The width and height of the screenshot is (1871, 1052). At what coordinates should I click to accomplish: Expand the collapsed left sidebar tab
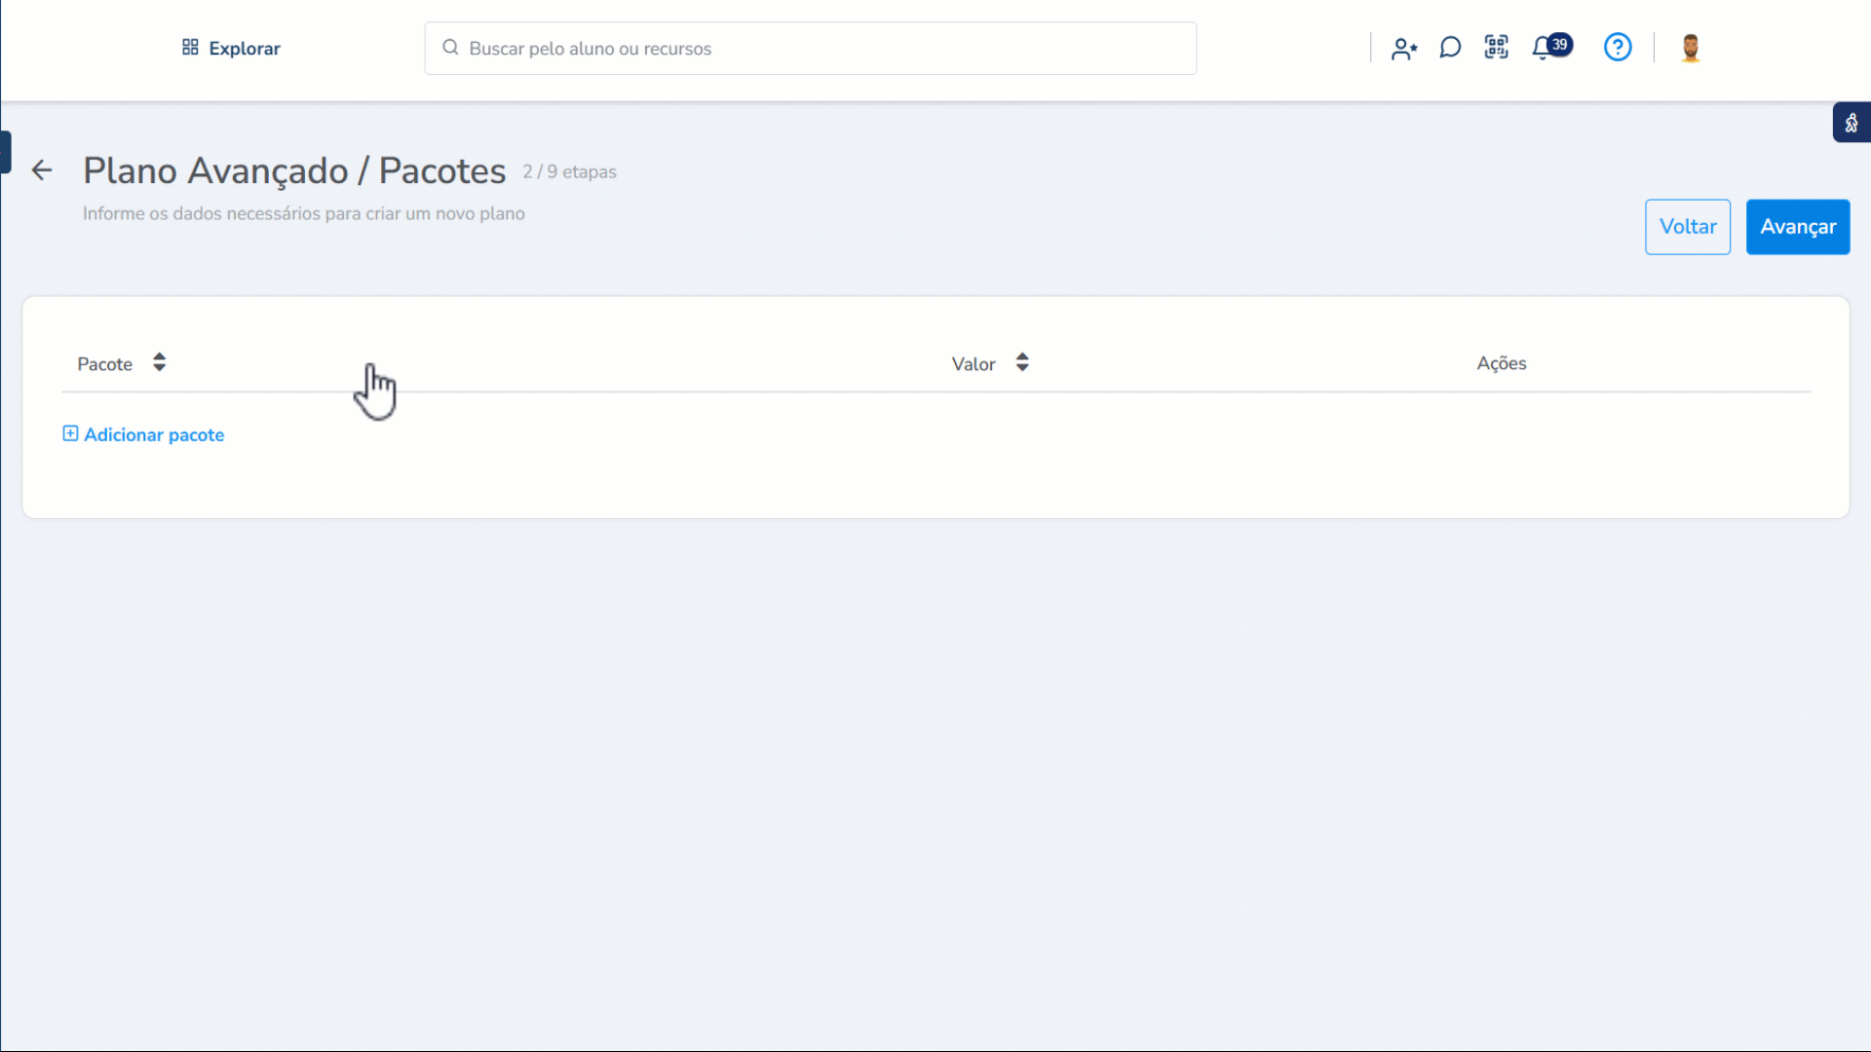coord(5,152)
